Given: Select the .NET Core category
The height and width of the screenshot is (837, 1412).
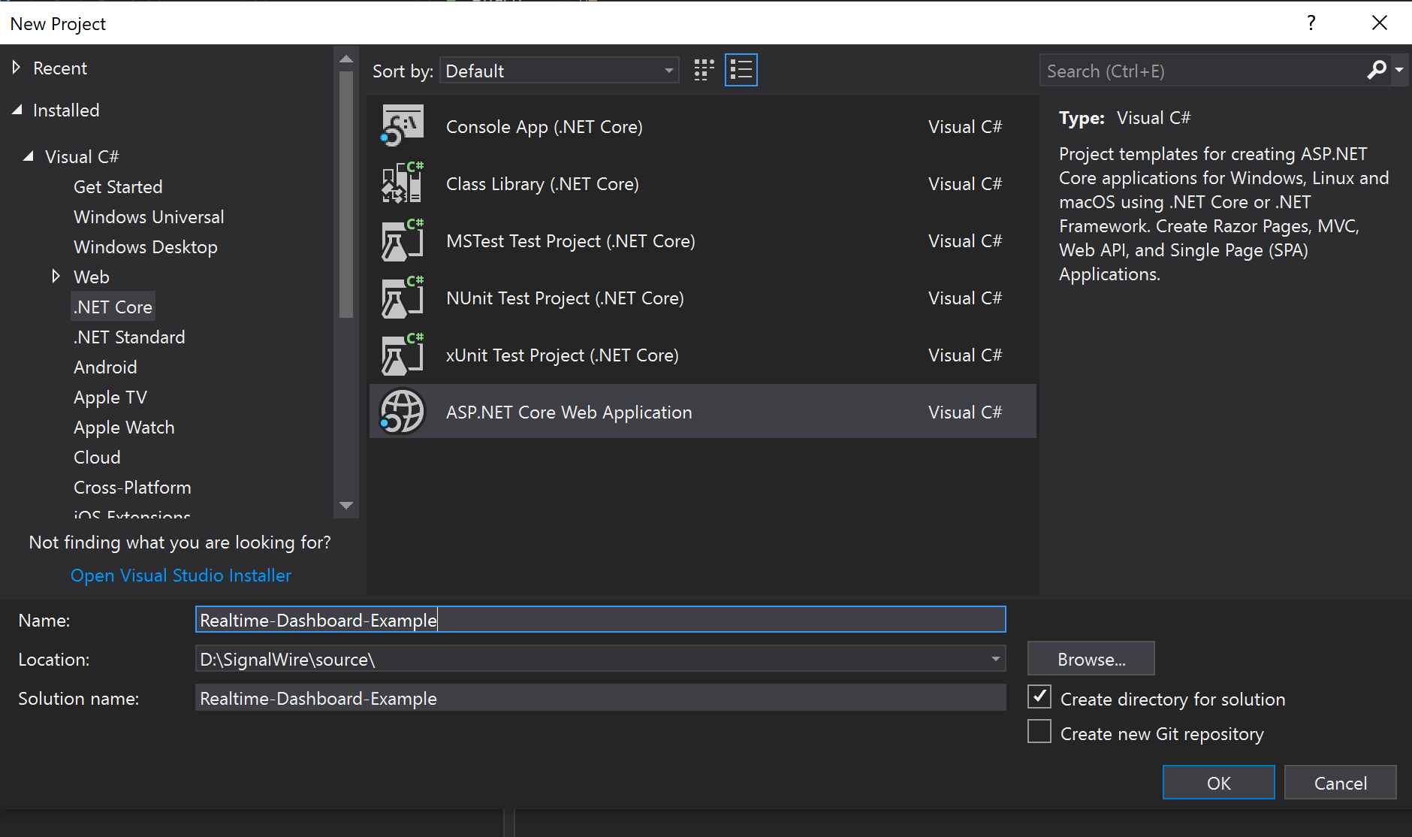Looking at the screenshot, I should click(x=113, y=307).
